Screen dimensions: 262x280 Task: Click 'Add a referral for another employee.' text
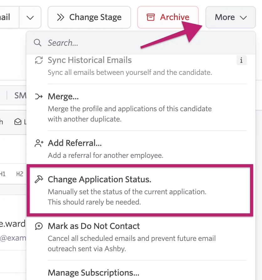(x=106, y=155)
